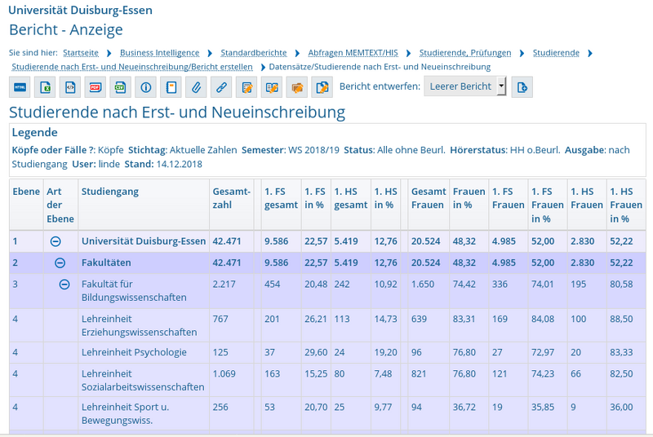Export report as HTML

20,87
